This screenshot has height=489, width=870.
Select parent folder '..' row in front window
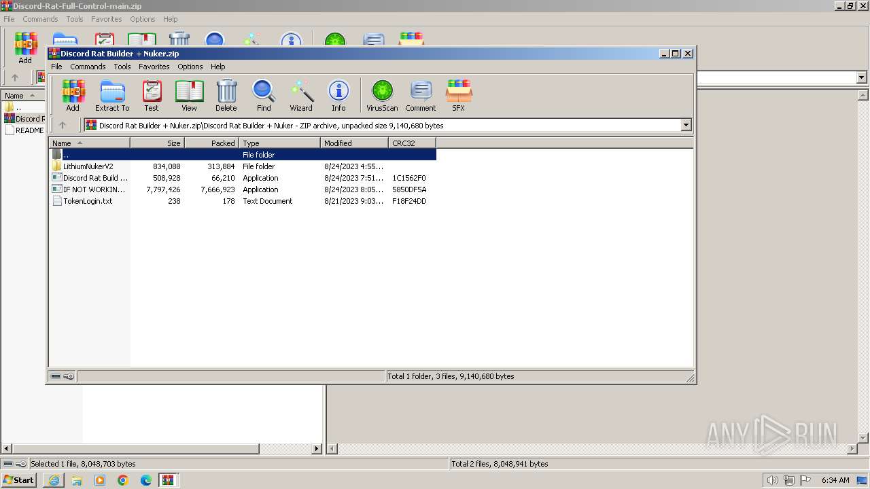pyautogui.click(x=243, y=155)
